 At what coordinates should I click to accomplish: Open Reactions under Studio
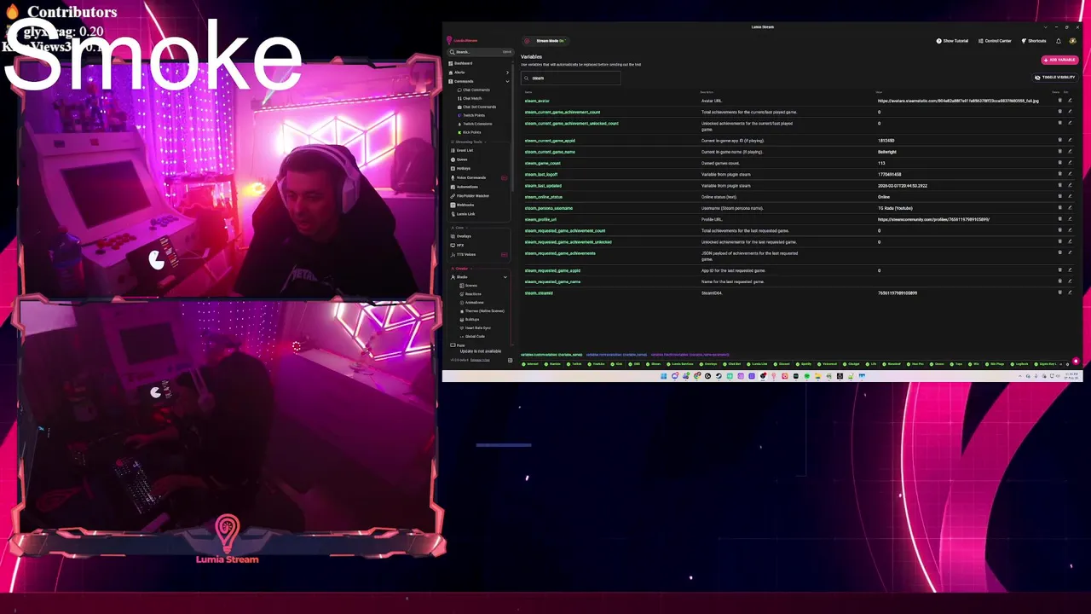pyautogui.click(x=471, y=294)
